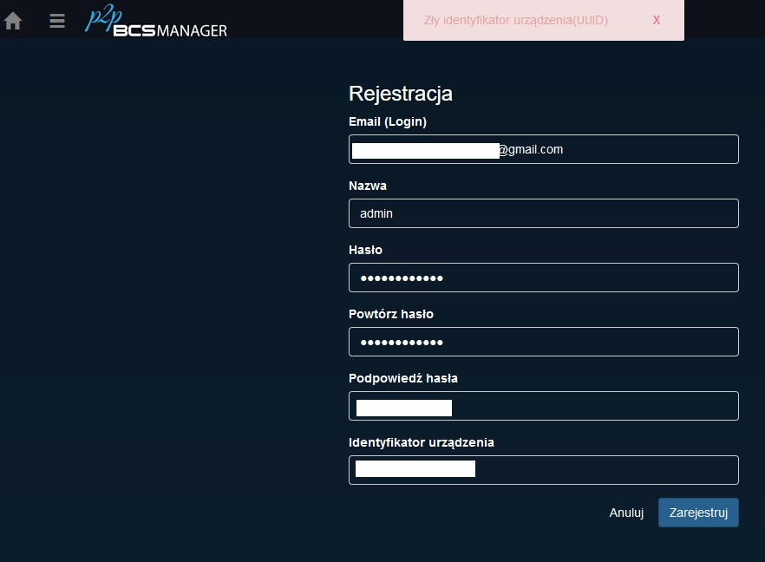
Task: Click the home icon in the top bar
Action: (13, 20)
